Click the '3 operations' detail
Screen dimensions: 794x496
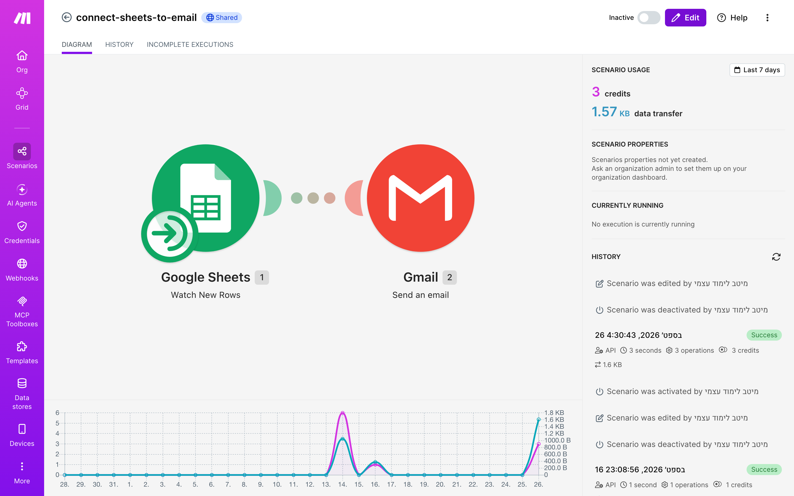[x=690, y=350]
